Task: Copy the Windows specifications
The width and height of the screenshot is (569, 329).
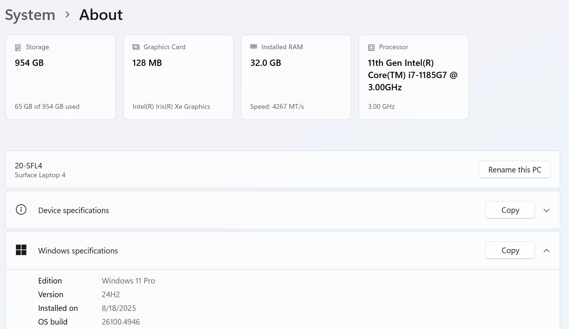Action: (510, 250)
